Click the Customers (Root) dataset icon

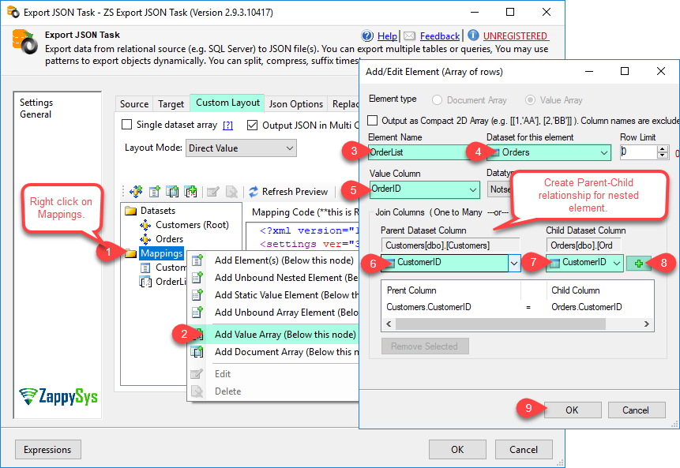tap(145, 225)
